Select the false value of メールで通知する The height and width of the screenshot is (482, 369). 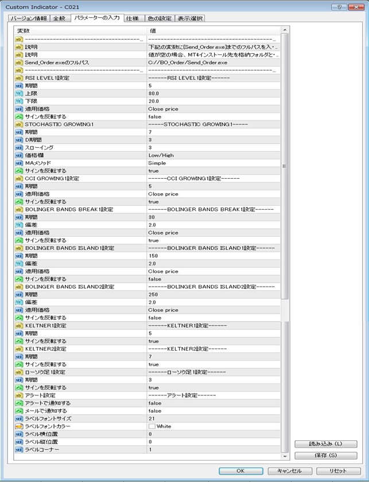click(155, 411)
